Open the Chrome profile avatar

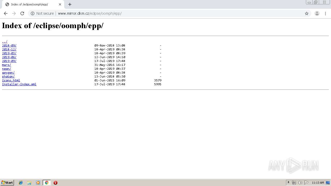317,13
